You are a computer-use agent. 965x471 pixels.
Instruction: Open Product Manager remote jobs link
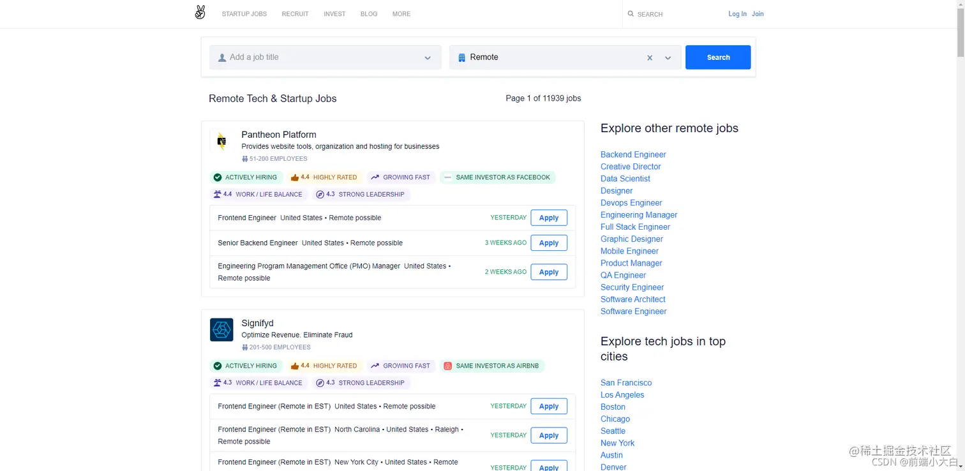[x=631, y=263]
